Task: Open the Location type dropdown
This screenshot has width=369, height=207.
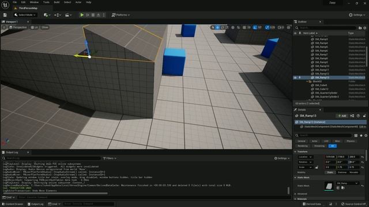Action: tap(305, 157)
